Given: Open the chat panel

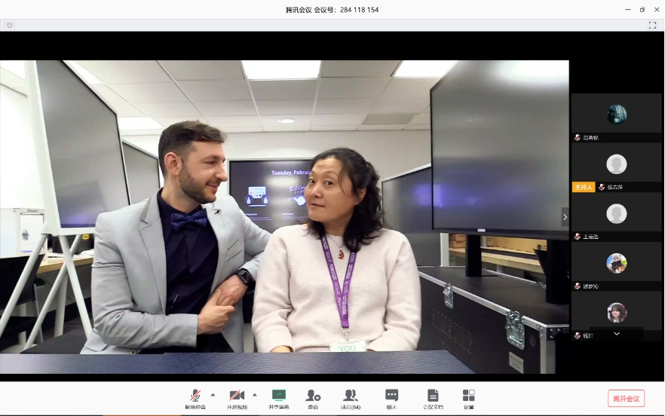Looking at the screenshot, I should point(391,396).
